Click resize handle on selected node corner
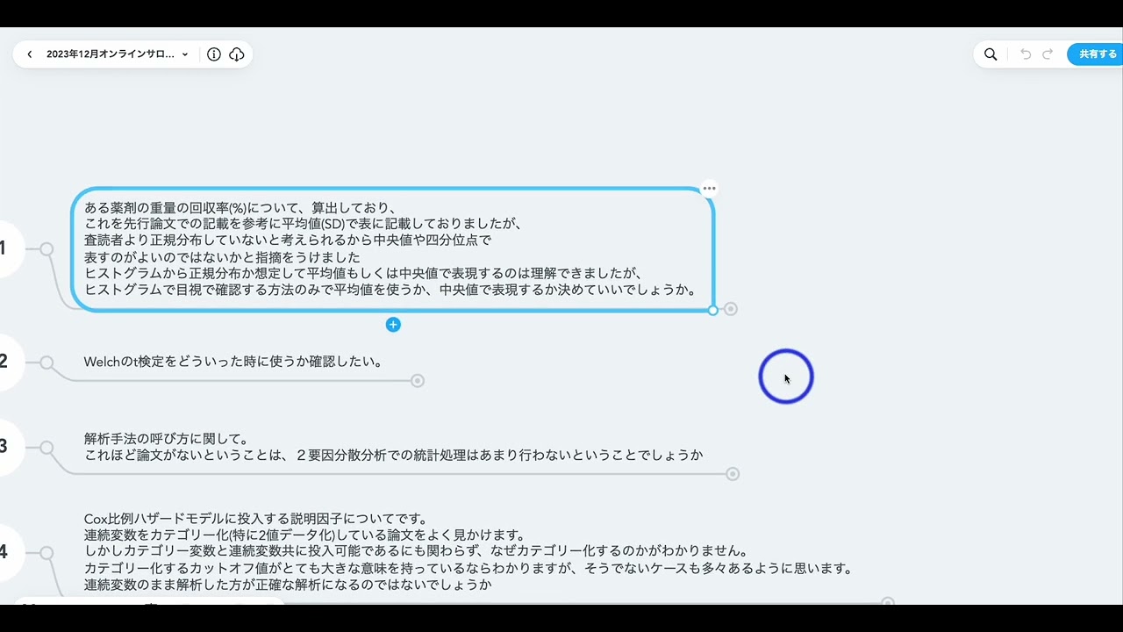1123x632 pixels. [713, 310]
